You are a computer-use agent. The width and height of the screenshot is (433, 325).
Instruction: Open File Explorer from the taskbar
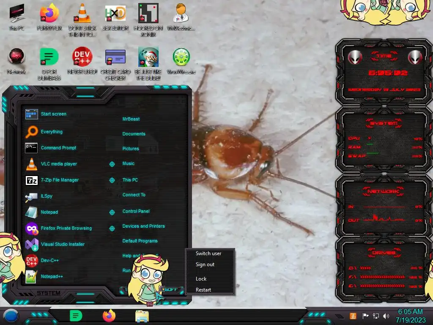pos(142,316)
